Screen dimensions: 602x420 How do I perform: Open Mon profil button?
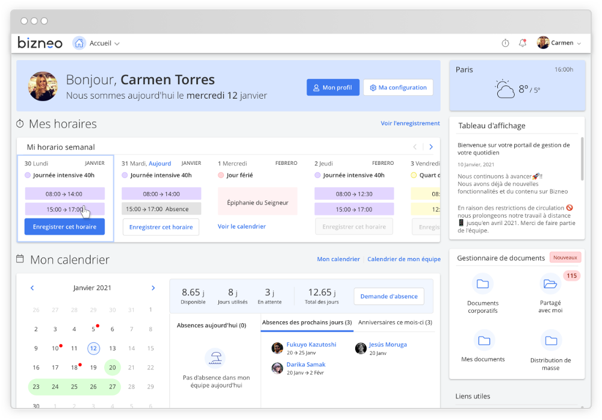pyautogui.click(x=333, y=87)
